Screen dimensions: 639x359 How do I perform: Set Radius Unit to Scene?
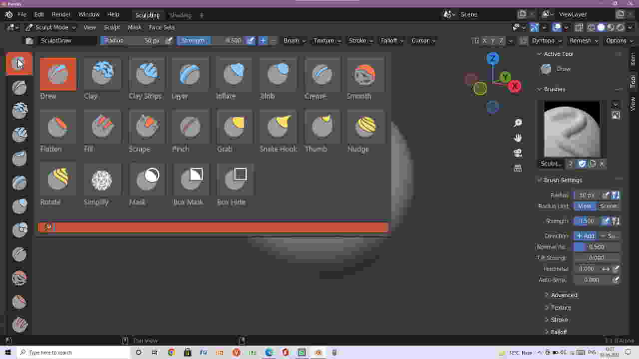[608, 206]
